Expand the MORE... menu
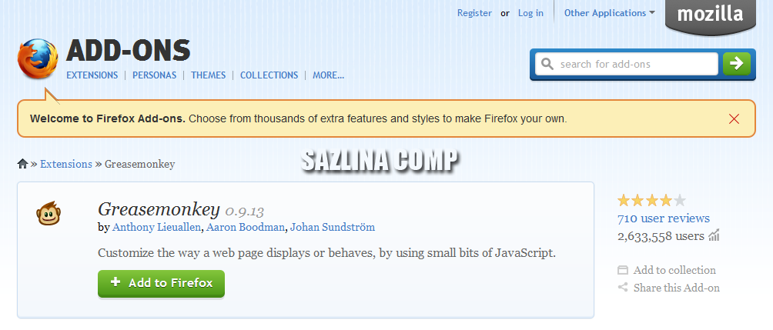This screenshot has height=330, width=773. pyautogui.click(x=328, y=75)
